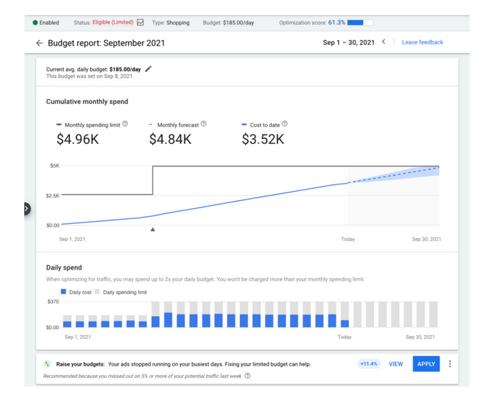Apply the raise budget recommendation
Image resolution: width=484 pixels, height=395 pixels.
click(425, 364)
